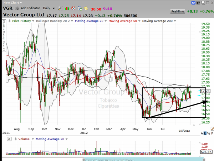214x161 pixels.
Task: Click the Real-Time button
Action: [x=178, y=11]
